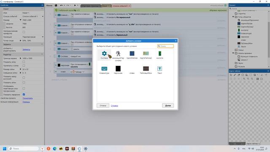Select the fill bucket tool in tilemap panel
Viewport: 270px width, 152px height.
point(246,75)
